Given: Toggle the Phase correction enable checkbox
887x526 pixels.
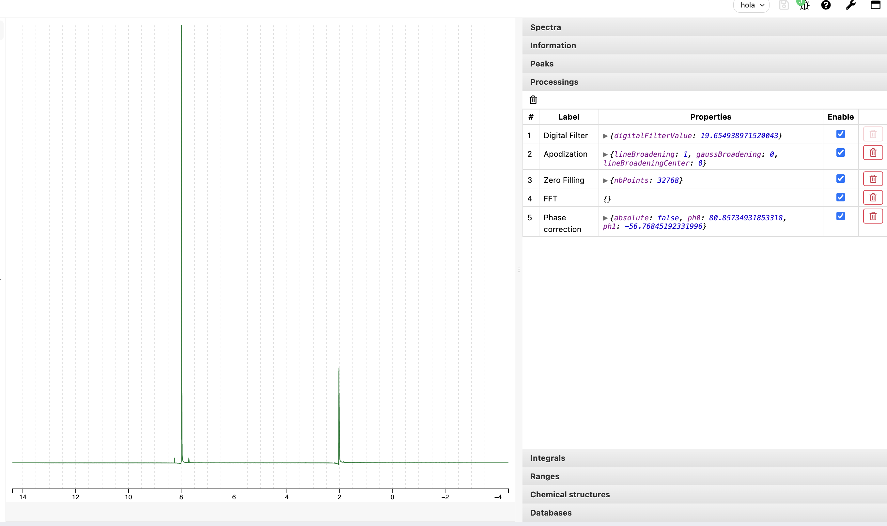Looking at the screenshot, I should coord(840,216).
